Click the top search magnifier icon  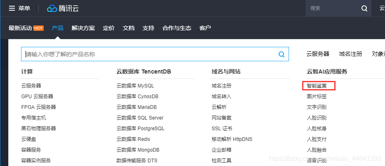coord(364,8)
